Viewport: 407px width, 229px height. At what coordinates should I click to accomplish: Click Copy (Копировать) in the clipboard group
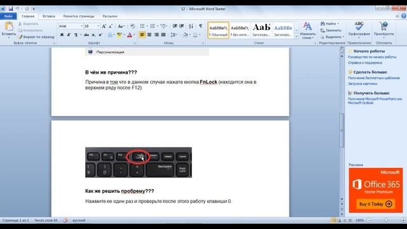pos(30,31)
